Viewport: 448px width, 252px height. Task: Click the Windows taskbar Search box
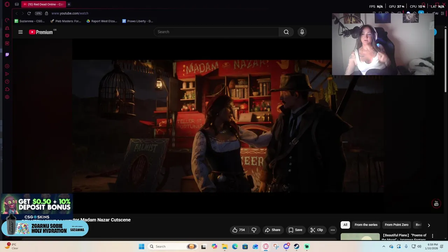pos(172,246)
